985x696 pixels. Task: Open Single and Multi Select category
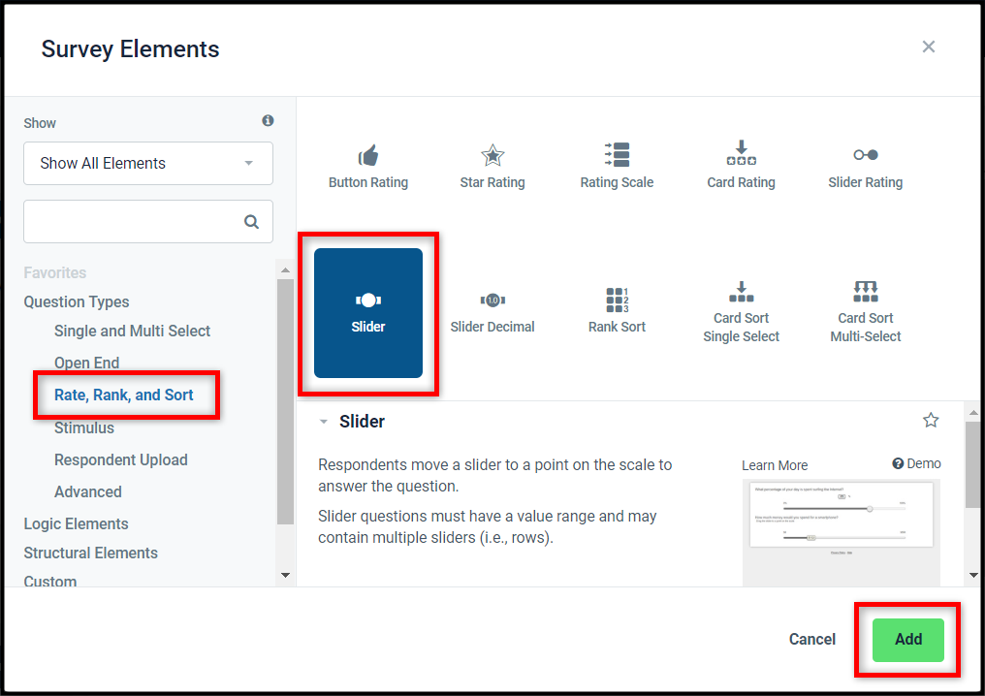coord(132,332)
